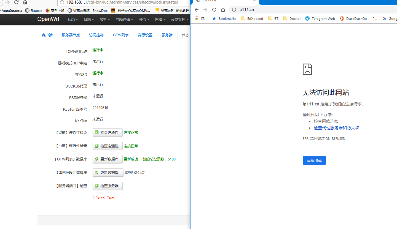Open the 贝壳云折腾--ShowDoc bookmark
This screenshot has height=229, width=397.
point(88,10)
